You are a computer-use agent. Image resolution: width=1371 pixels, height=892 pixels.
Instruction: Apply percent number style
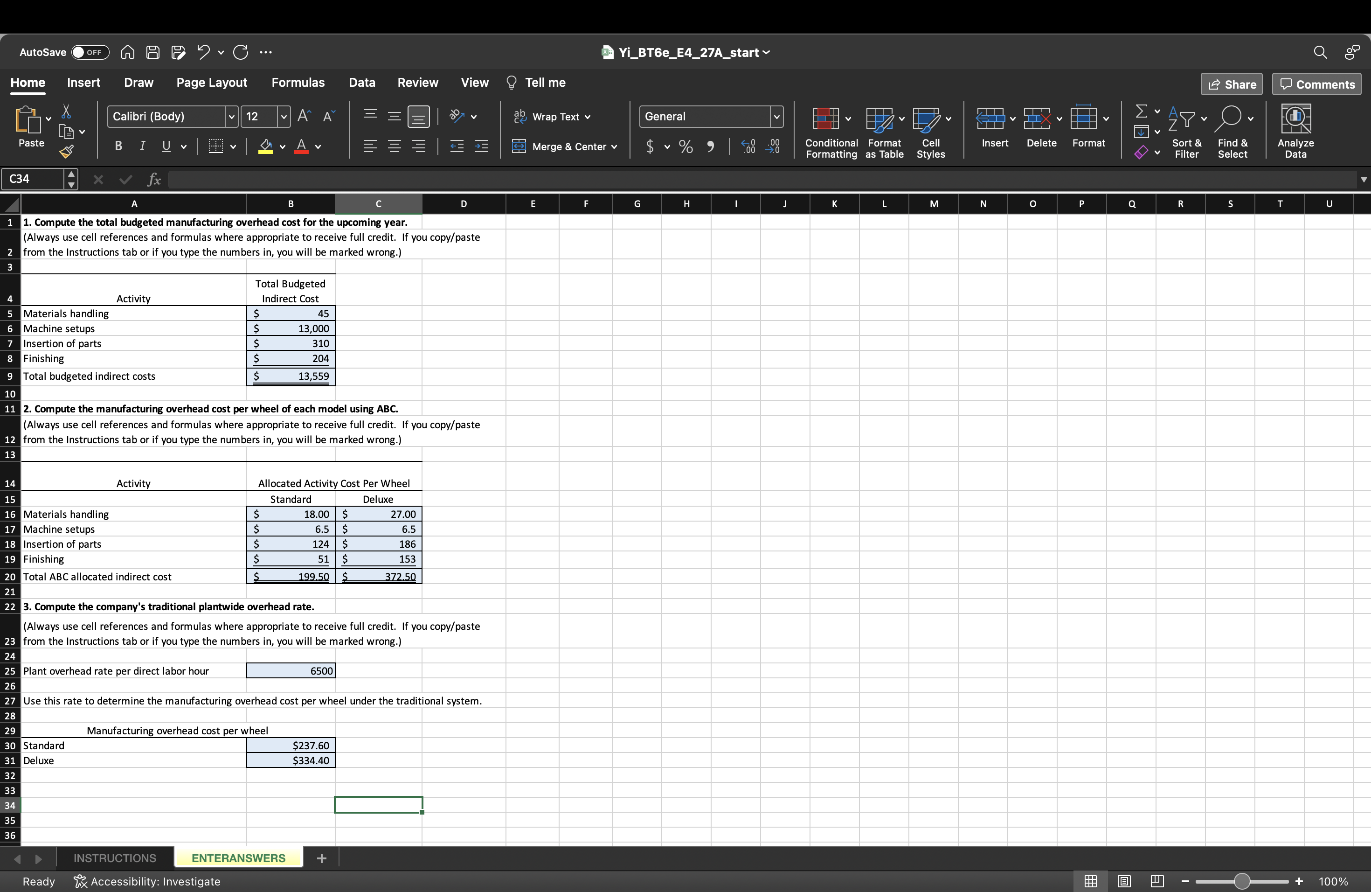[685, 146]
